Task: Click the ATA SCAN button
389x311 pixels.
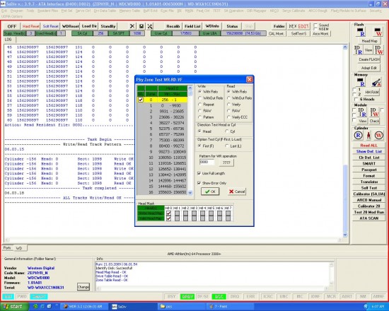Action: pos(368,218)
